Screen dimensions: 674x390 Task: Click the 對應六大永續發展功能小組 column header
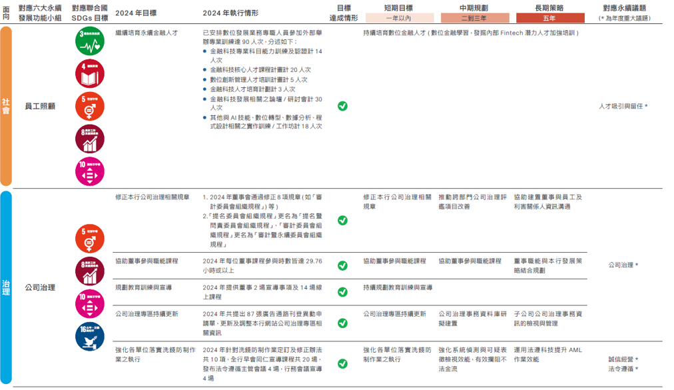40,13
